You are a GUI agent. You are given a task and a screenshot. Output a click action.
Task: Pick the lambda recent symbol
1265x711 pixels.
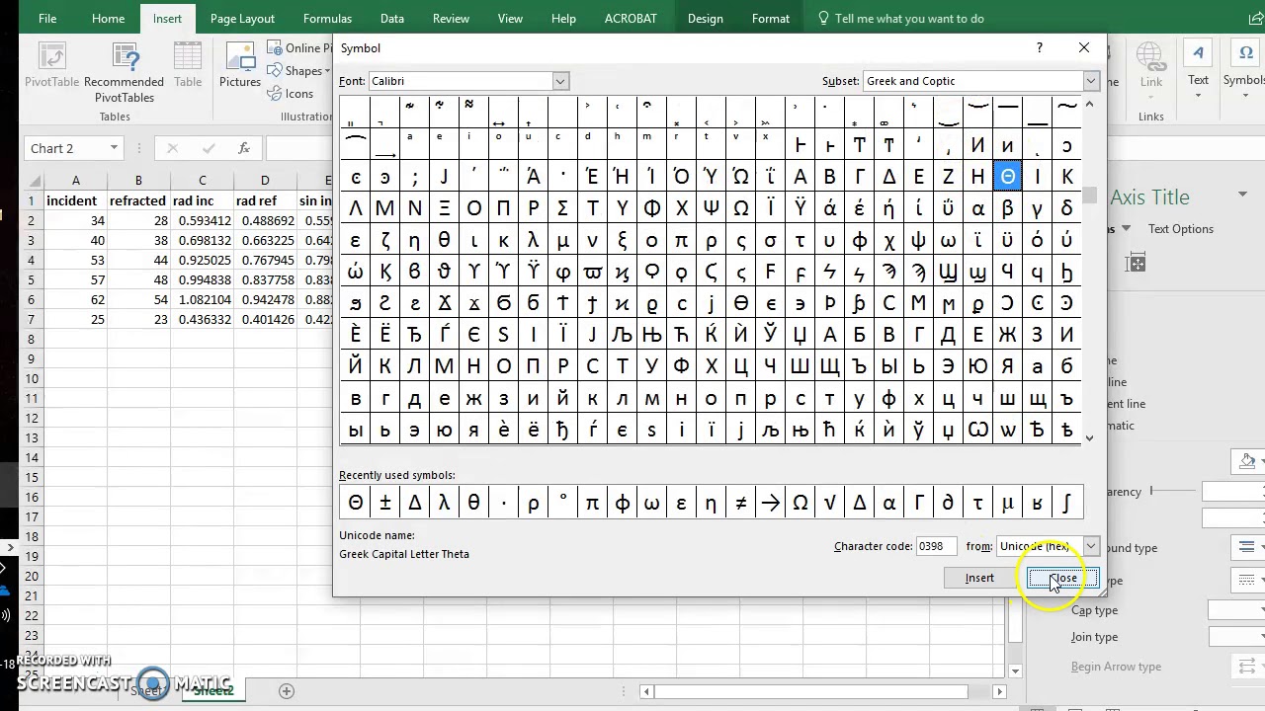[x=444, y=503]
